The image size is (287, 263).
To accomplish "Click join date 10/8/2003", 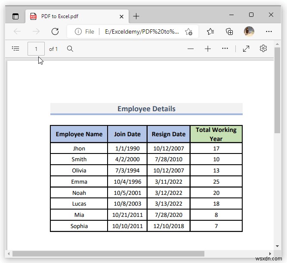I will coord(127,204).
